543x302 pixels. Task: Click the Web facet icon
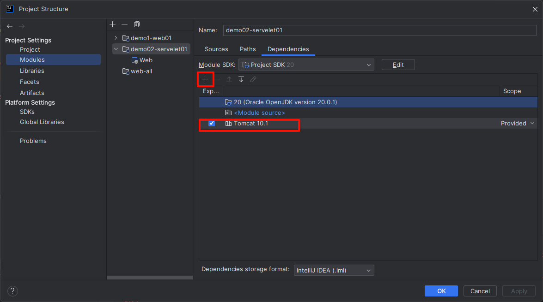coord(135,60)
